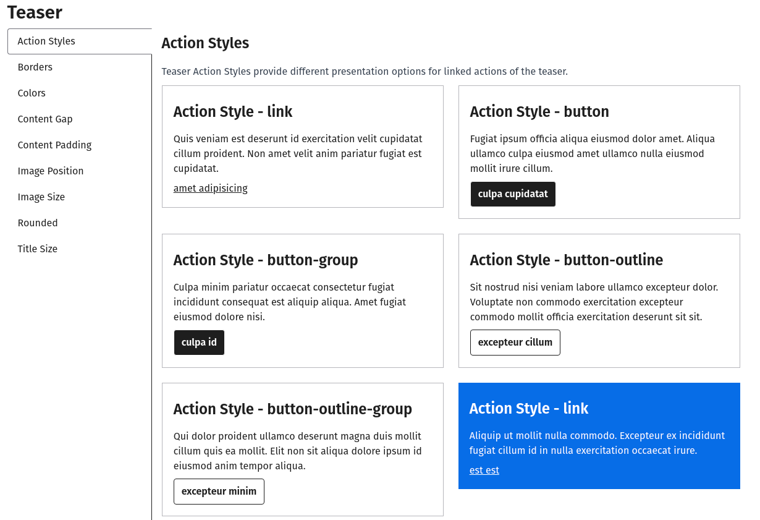Go to the Content Gap tab
The width and height of the screenshot is (760, 520).
[45, 119]
